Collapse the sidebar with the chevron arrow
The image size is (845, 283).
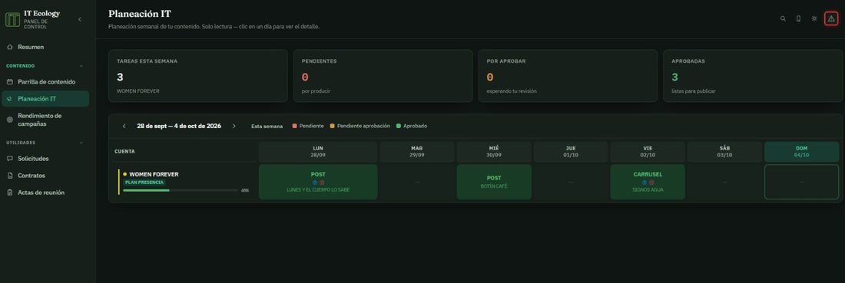pyautogui.click(x=80, y=19)
